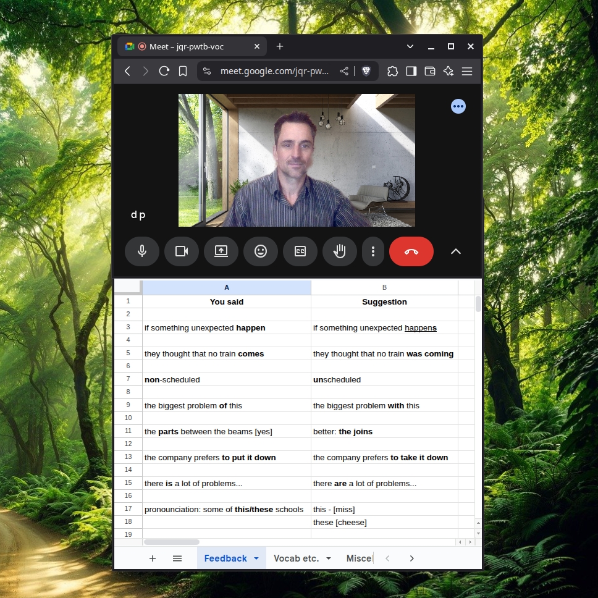
Task: Open Vocab etc. tab dropdown arrow
Action: (x=329, y=558)
